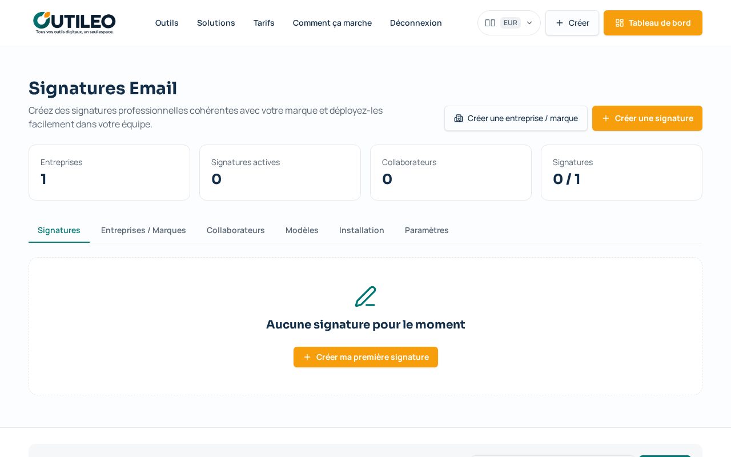Click the Créer une signature button
This screenshot has width=731, height=457.
coord(647,118)
